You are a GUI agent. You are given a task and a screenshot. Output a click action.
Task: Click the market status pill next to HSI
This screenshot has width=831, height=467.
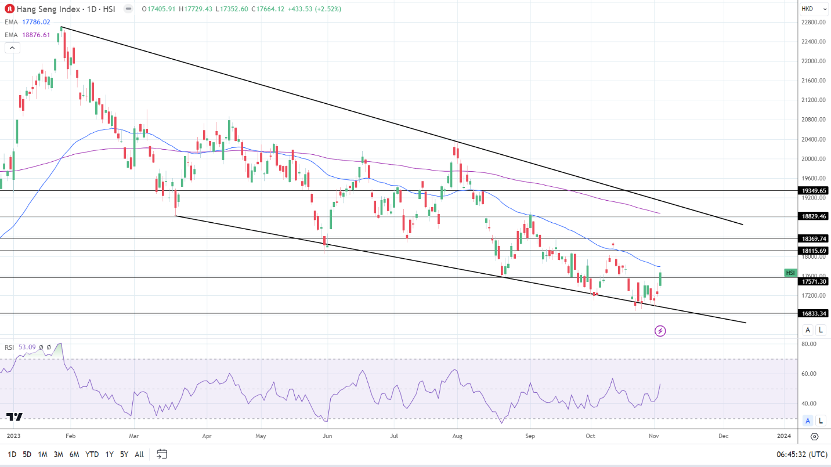(x=128, y=9)
